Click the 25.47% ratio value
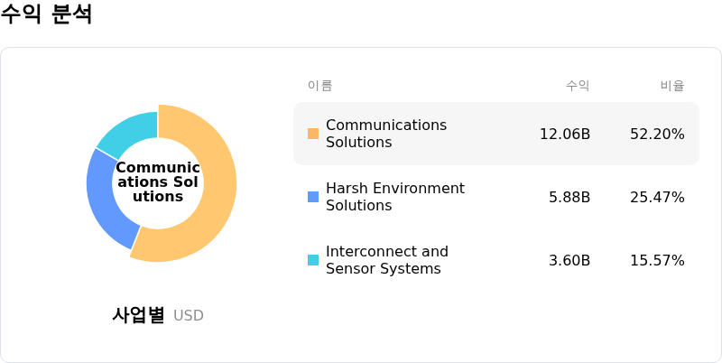The height and width of the screenshot is (363, 722). coord(657,197)
